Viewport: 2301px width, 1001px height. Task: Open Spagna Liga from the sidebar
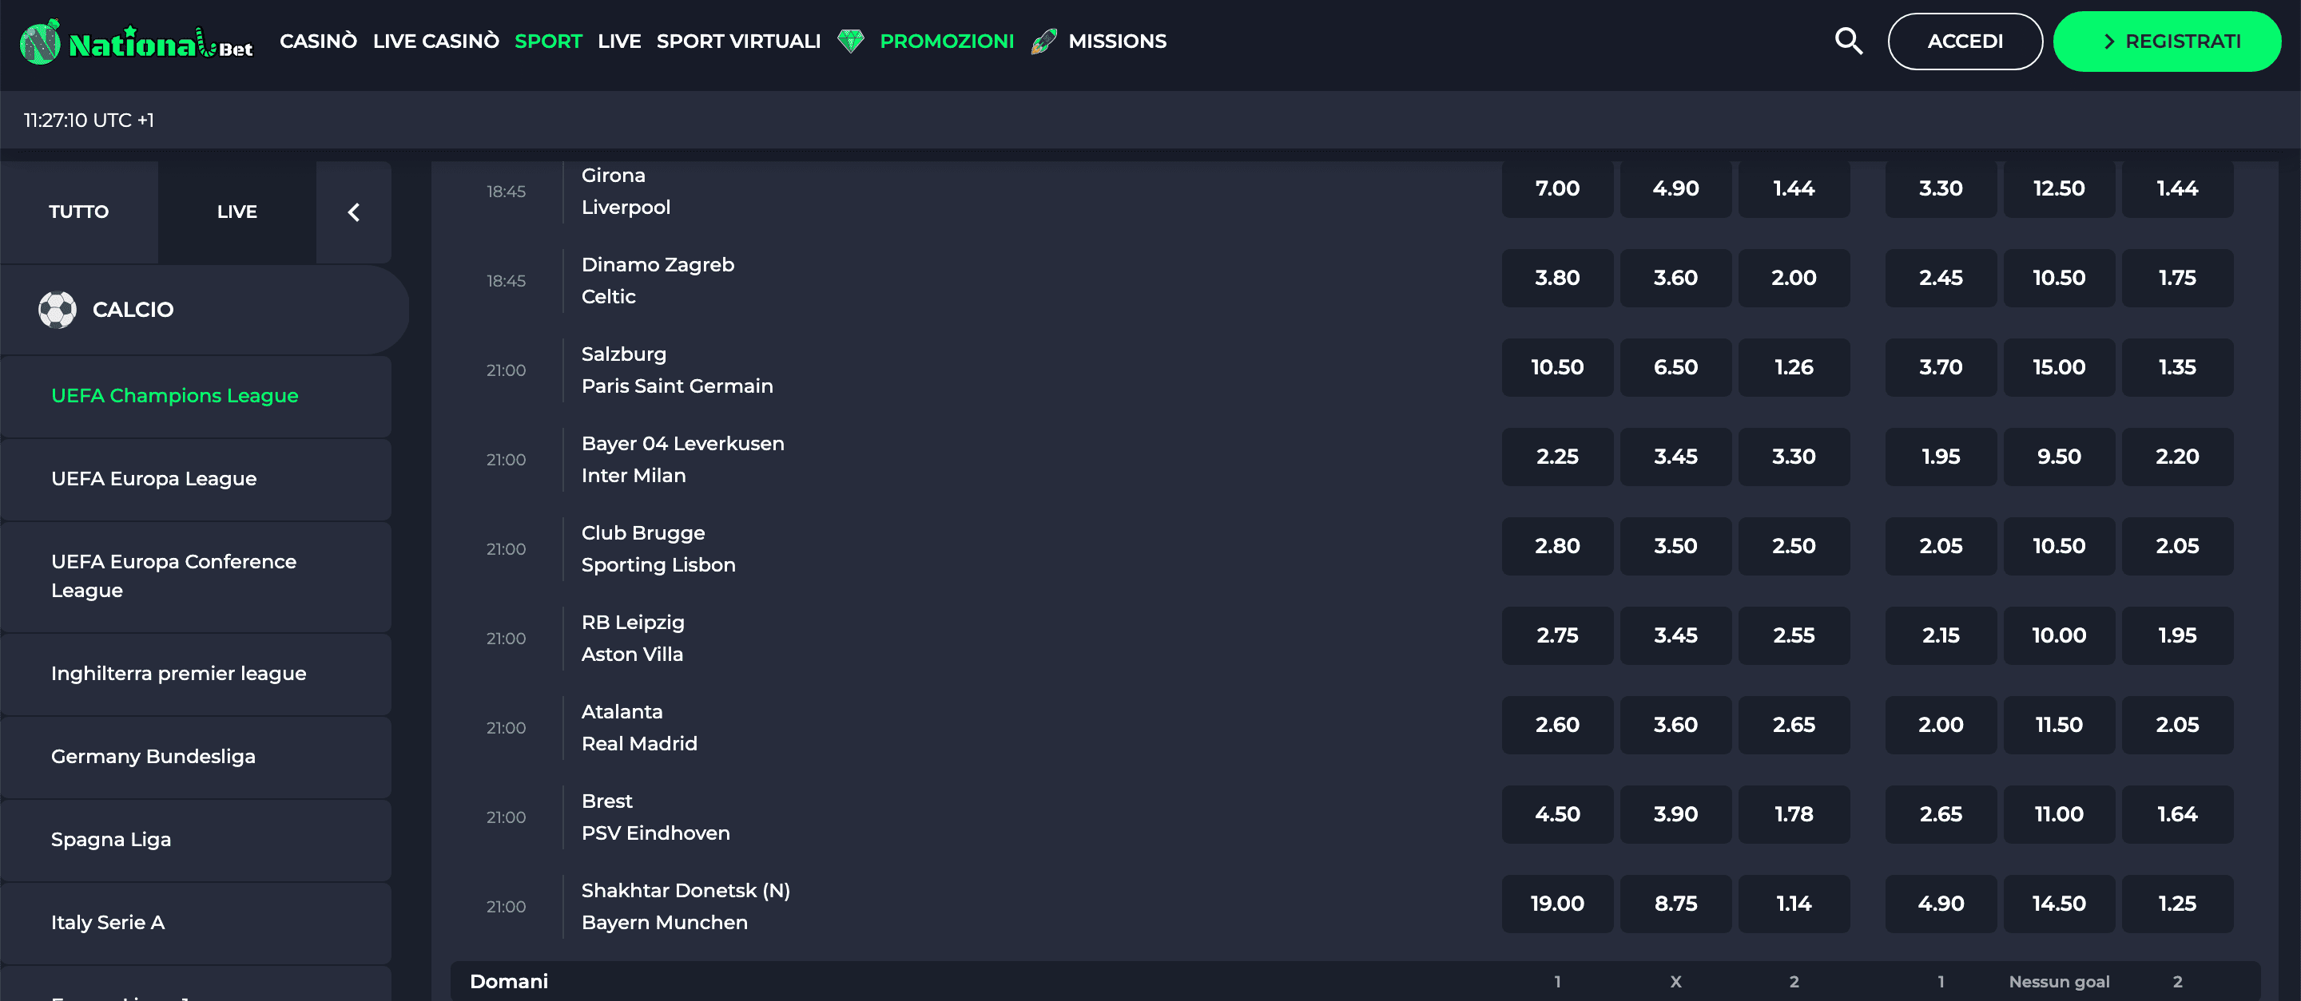[111, 840]
